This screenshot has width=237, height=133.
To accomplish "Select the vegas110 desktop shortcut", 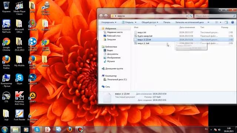I will (x=32, y=79).
